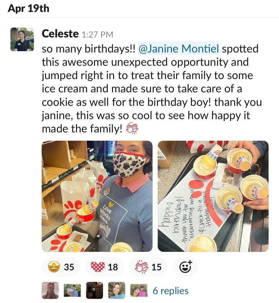This screenshot has width=279, height=303.
Task: Open the 6 replies thread
Action: [x=170, y=291]
